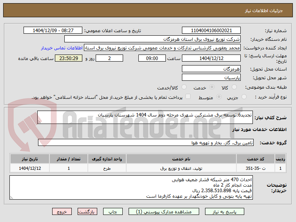Image resolution: width=296 pixels, height=222 pixels.
Task: Click the announcement date field 1404/12/09 - 08:27
Action: (x=53, y=31)
